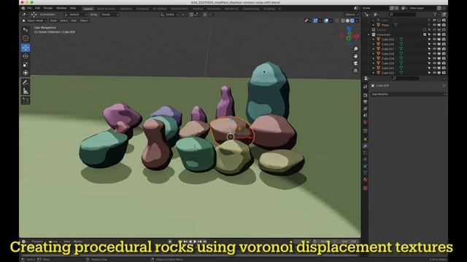The height and width of the screenshot is (262, 467).
Task: Open the Render menu
Action: [x=48, y=8]
